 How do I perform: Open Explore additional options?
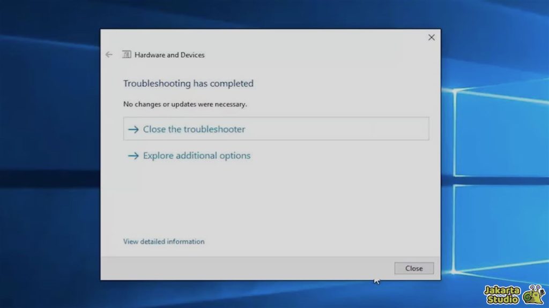(x=196, y=156)
